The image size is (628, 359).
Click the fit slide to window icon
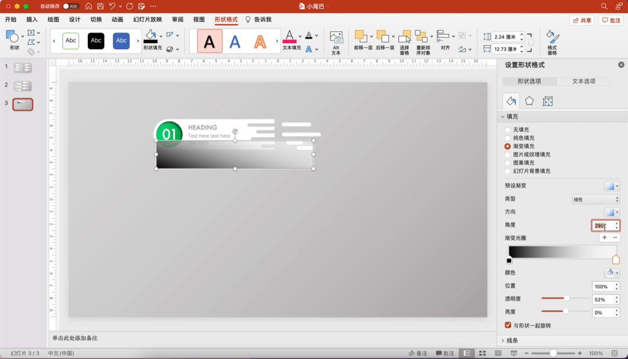point(615,353)
